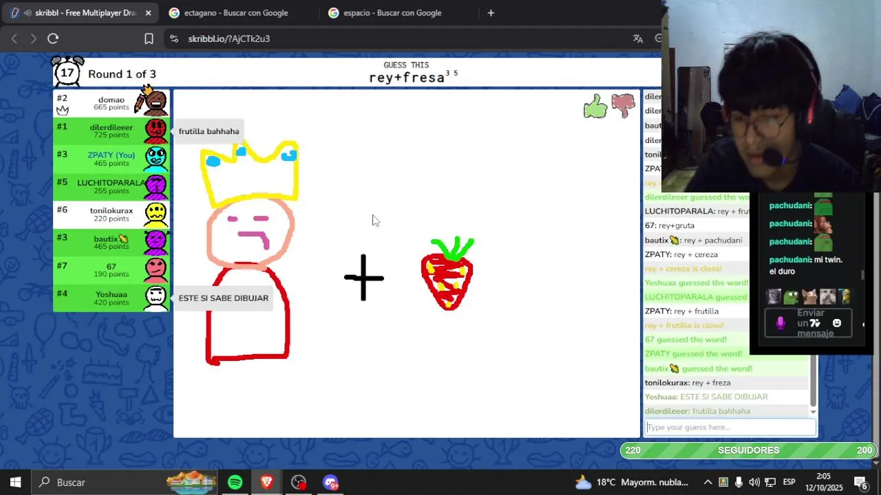The height and width of the screenshot is (495, 881).
Task: Close the skribbl tab
Action: 148,12
